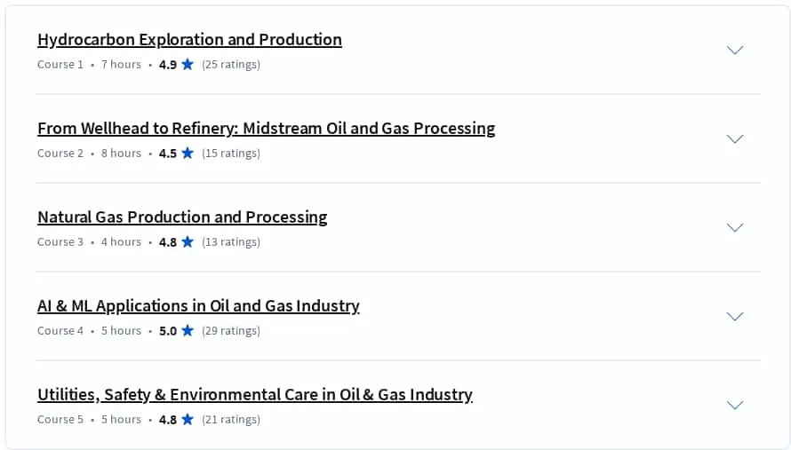Expand the Utilities, Safety course chevron
791x450 pixels.
pos(734,405)
